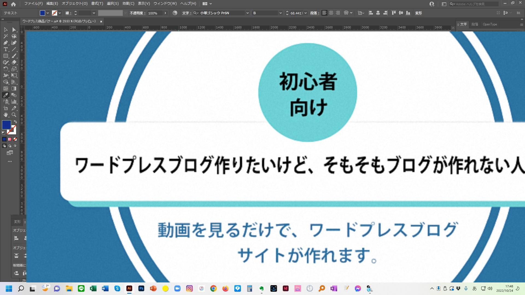Select the Rectangle tool

pyautogui.click(x=5, y=56)
